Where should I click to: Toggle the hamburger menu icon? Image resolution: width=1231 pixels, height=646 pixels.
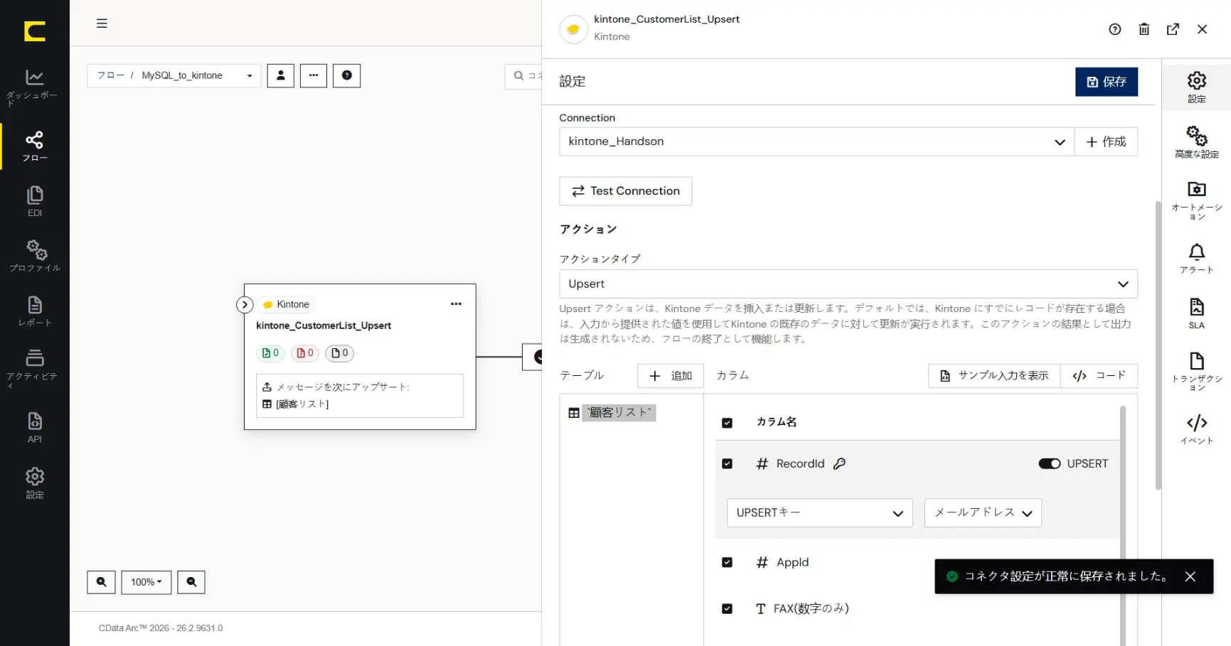point(102,23)
